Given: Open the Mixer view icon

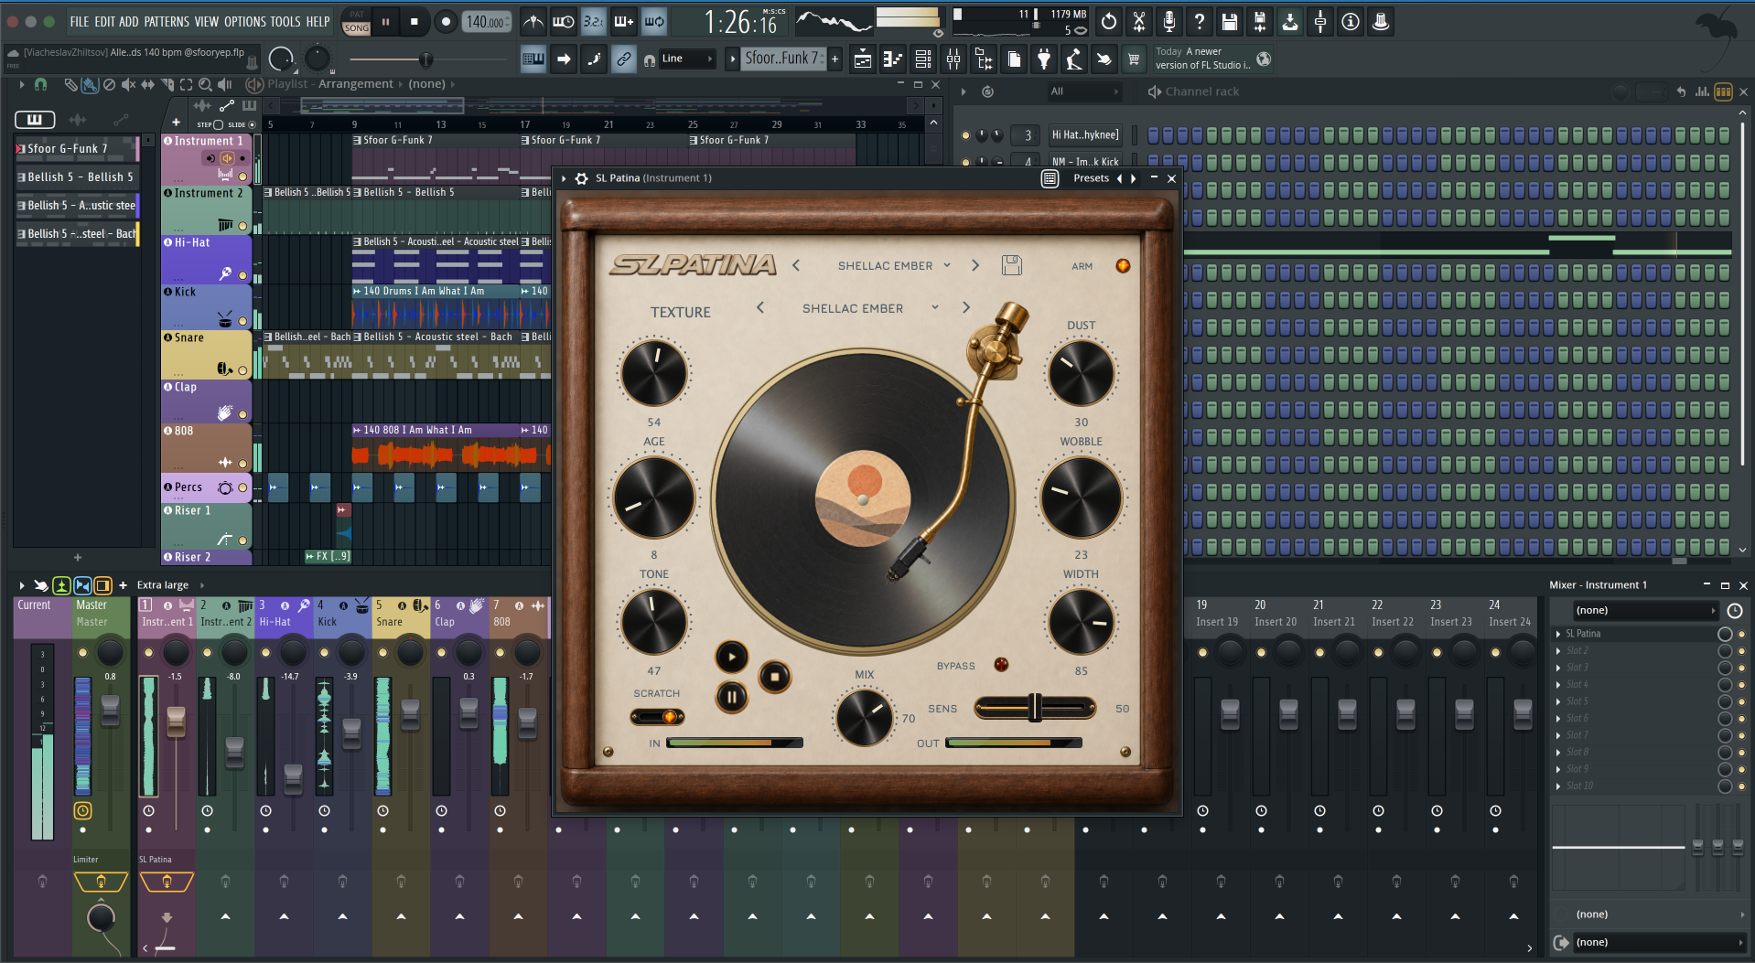Looking at the screenshot, I should (x=953, y=59).
